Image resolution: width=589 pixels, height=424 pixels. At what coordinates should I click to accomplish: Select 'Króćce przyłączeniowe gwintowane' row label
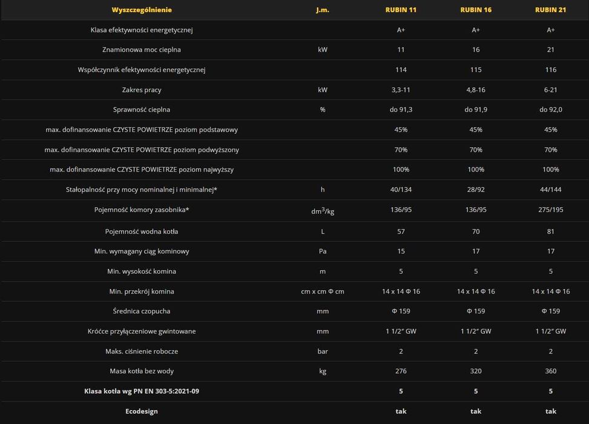142,331
